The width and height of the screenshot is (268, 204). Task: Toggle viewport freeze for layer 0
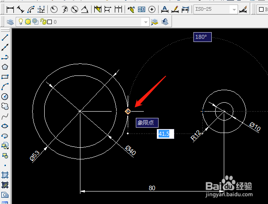point(35,21)
